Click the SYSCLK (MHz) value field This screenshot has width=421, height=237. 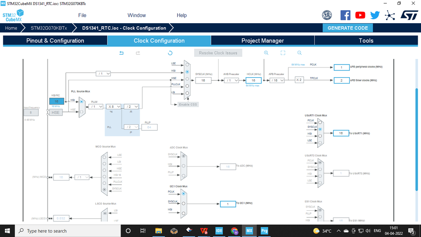tap(203, 81)
